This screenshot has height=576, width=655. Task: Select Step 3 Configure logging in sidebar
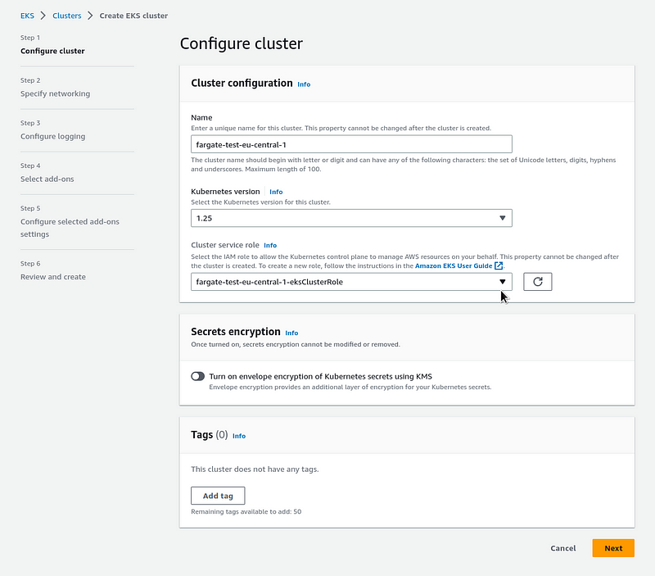52,136
